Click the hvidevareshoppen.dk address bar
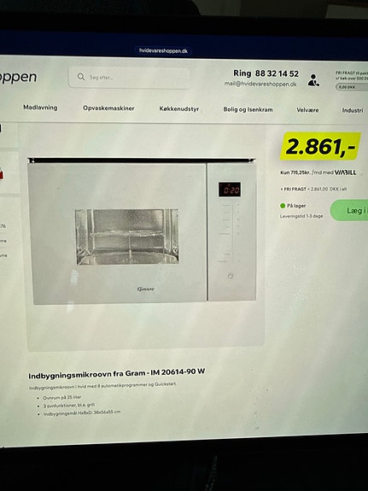 point(163,50)
